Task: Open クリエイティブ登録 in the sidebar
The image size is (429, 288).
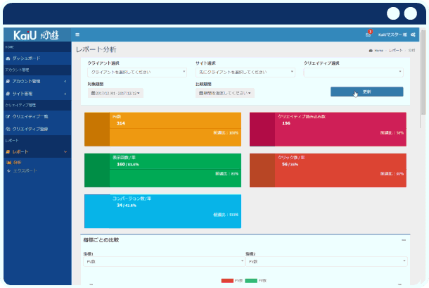Action: pyautogui.click(x=30, y=129)
